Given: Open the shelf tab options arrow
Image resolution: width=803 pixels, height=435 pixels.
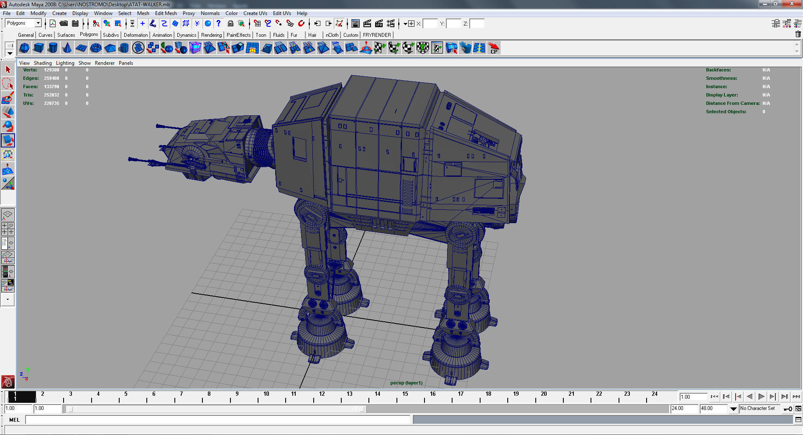Looking at the screenshot, I should click(x=10, y=53).
